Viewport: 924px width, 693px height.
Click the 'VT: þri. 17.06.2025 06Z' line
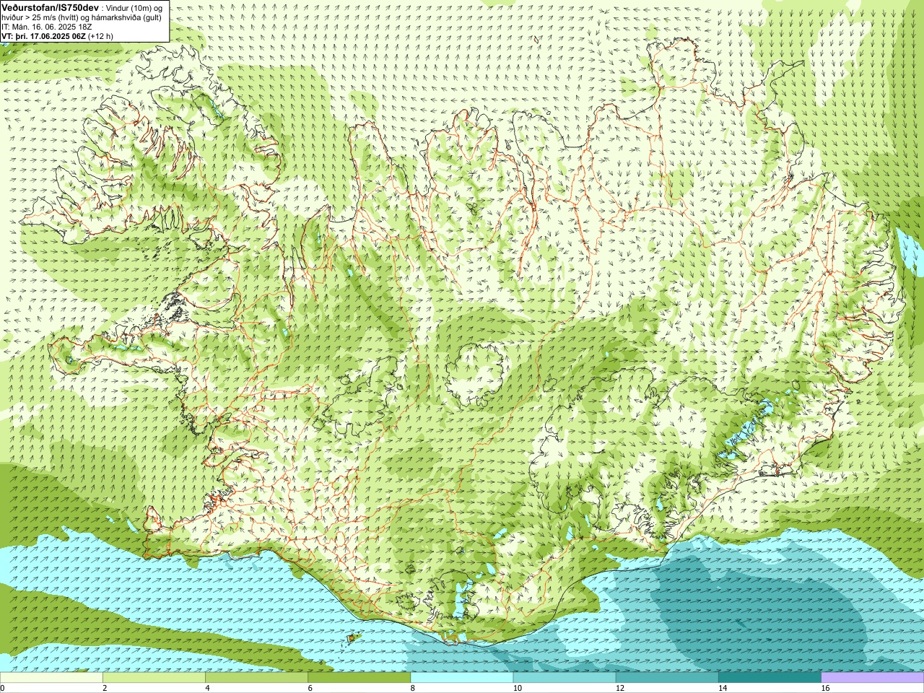tap(43, 35)
